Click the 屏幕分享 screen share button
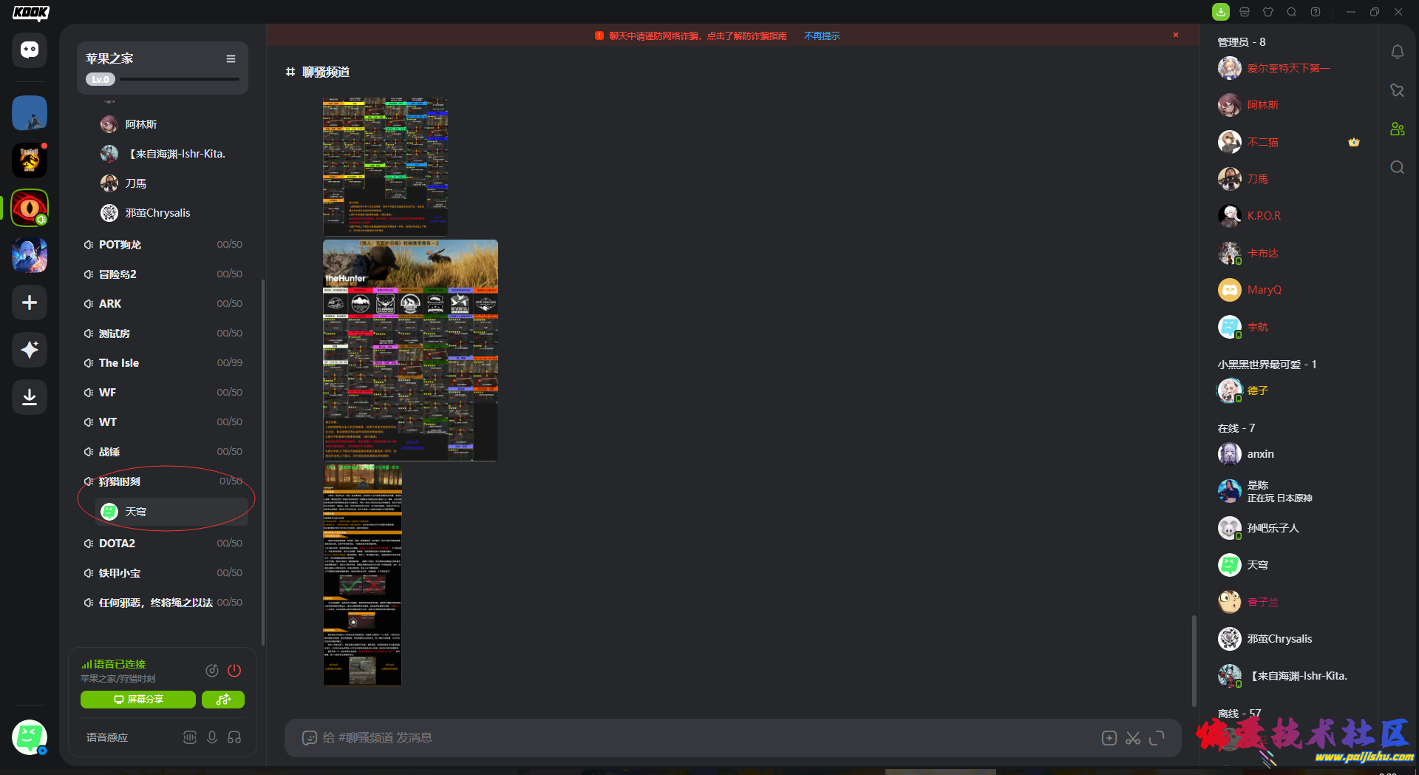This screenshot has height=775, width=1419. (x=138, y=700)
